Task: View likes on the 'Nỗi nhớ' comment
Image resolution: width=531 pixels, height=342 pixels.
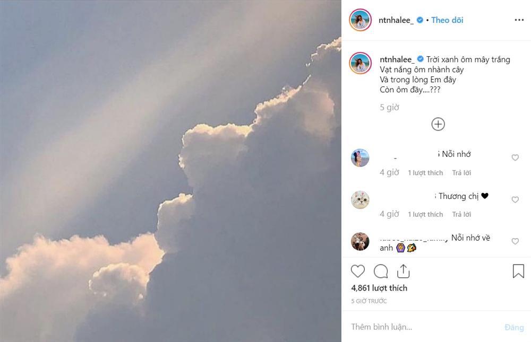Action: point(425,173)
